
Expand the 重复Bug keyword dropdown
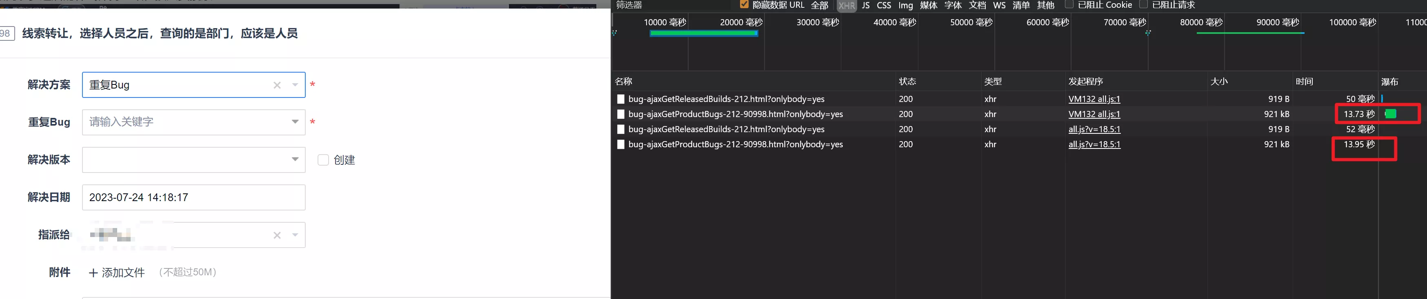point(295,122)
